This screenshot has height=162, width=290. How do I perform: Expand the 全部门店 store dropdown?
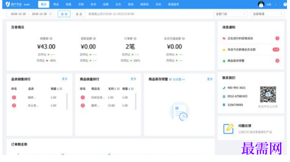point(230,14)
